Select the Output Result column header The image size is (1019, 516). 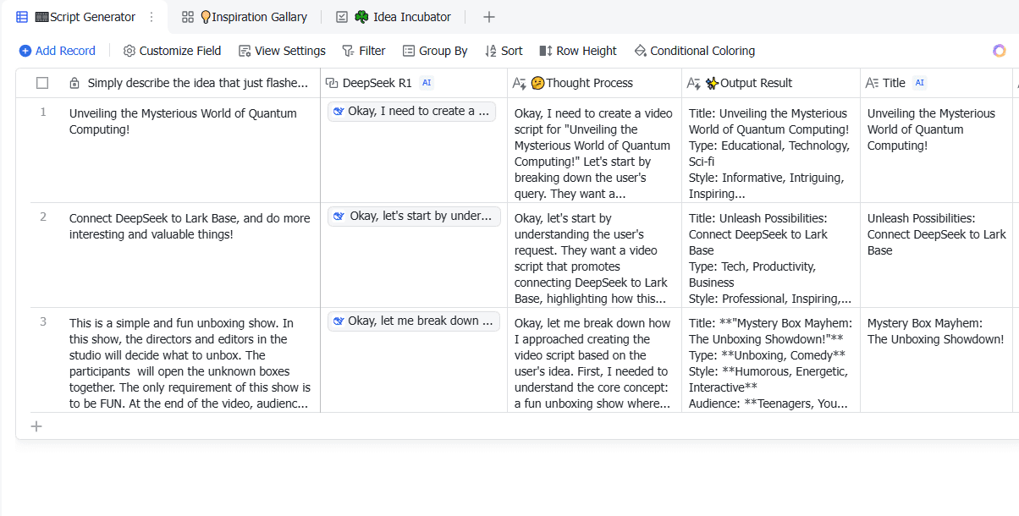[771, 83]
